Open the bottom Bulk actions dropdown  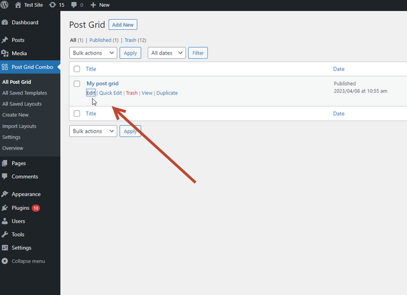point(93,131)
